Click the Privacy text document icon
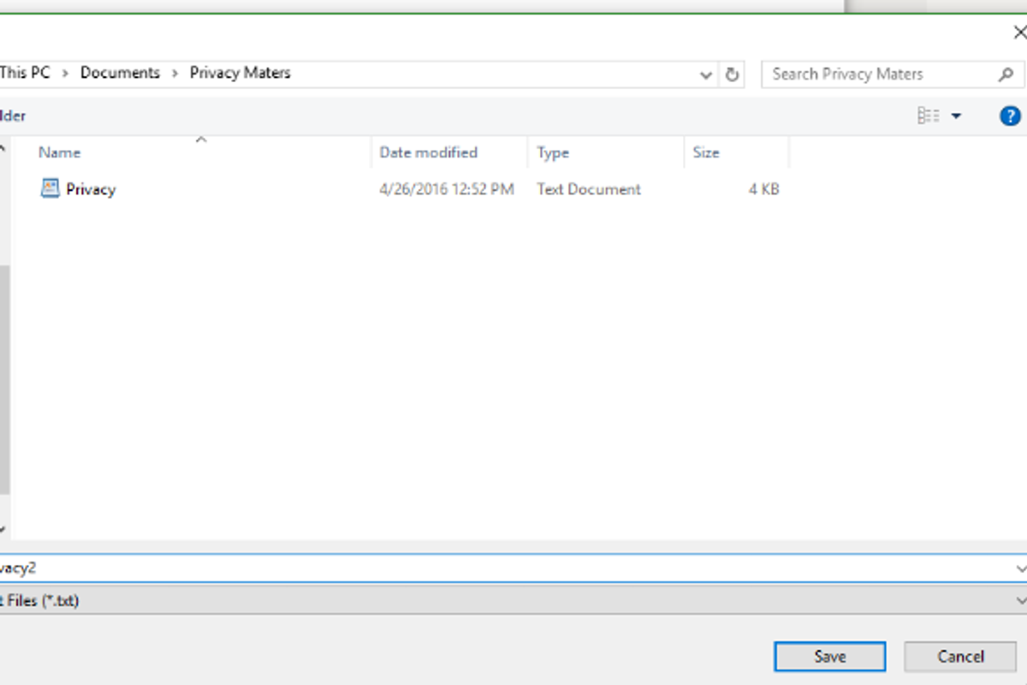 point(50,188)
